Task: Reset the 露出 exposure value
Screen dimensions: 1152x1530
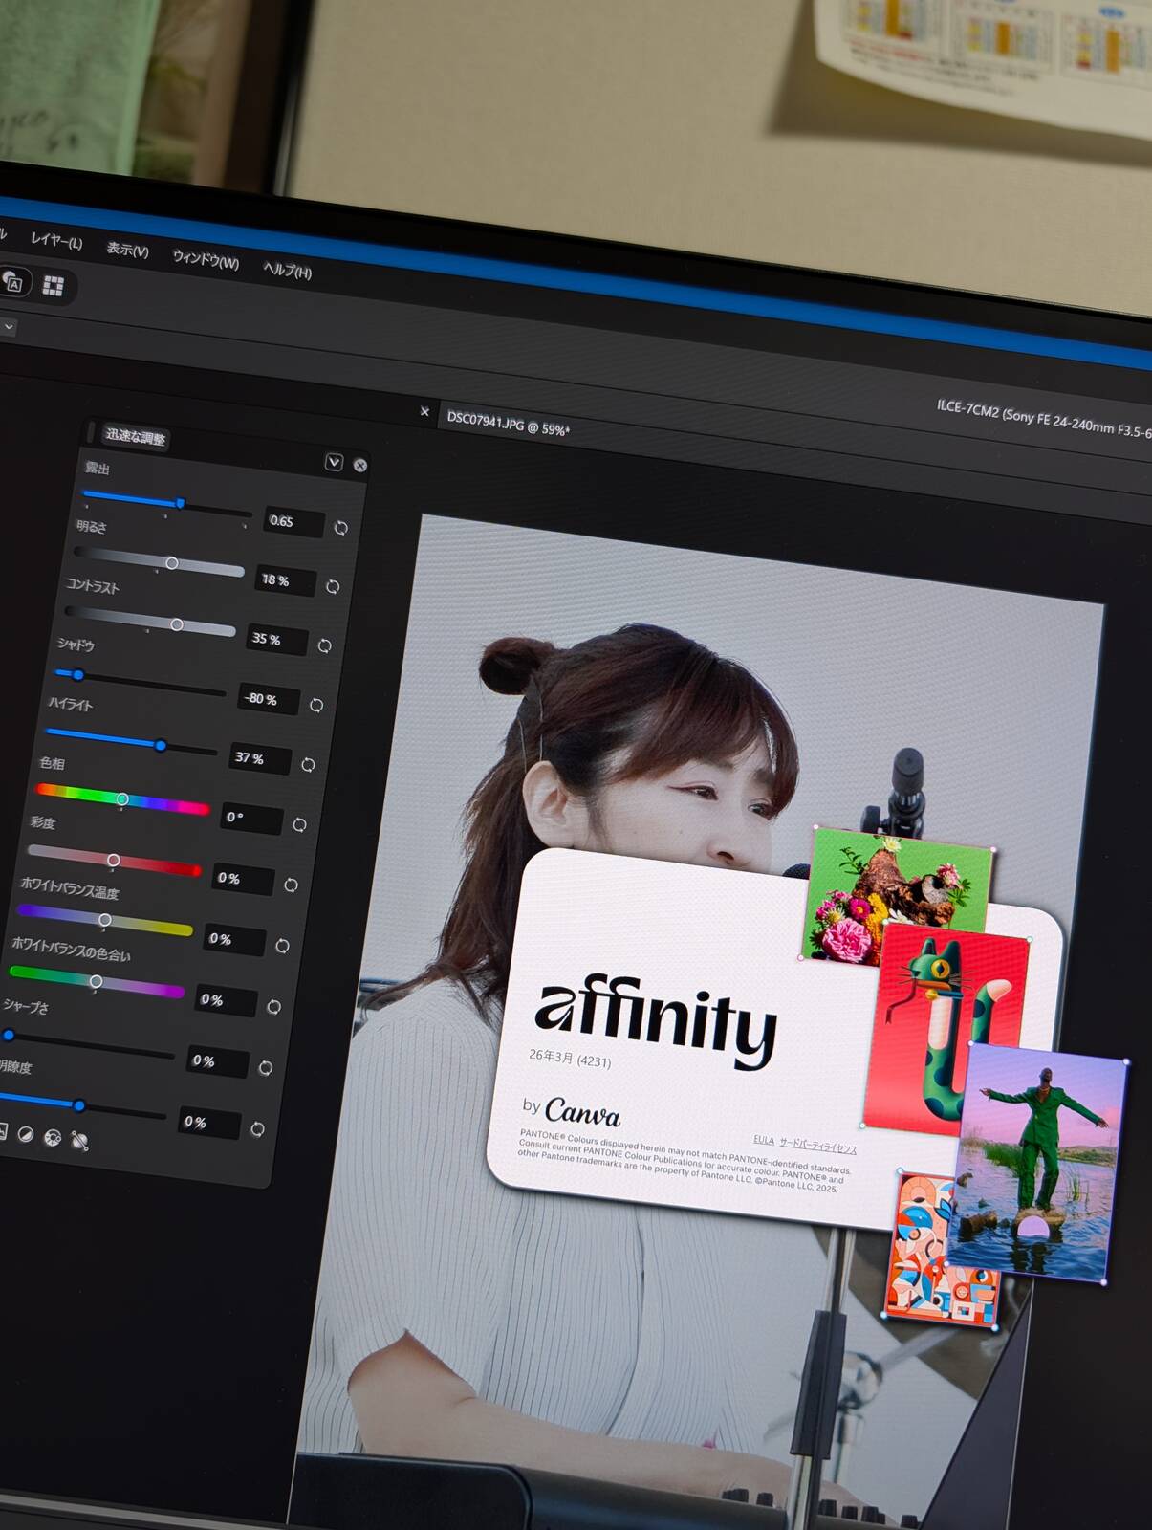Action: (341, 528)
